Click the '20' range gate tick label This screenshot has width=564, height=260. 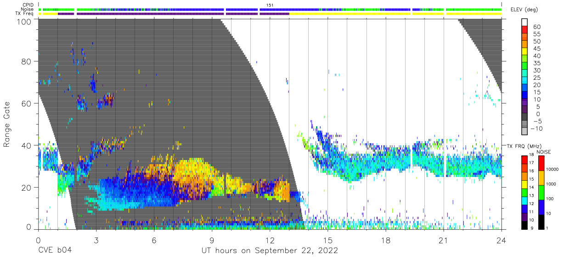(x=27, y=187)
